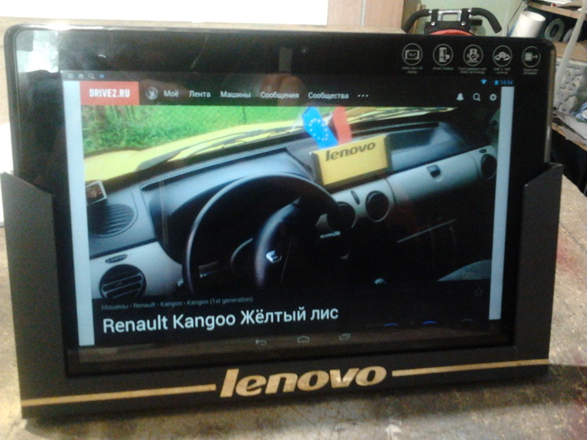Follow the Машины breadcrumb link

116,306
